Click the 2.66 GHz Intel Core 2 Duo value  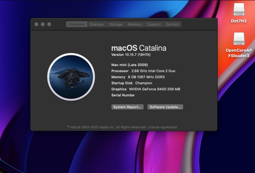154,71
